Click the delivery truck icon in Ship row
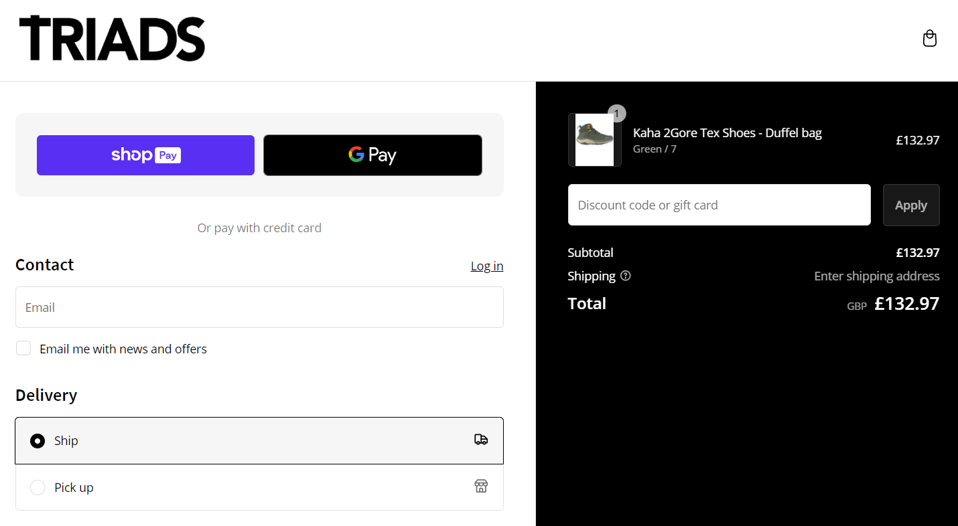 tap(480, 440)
